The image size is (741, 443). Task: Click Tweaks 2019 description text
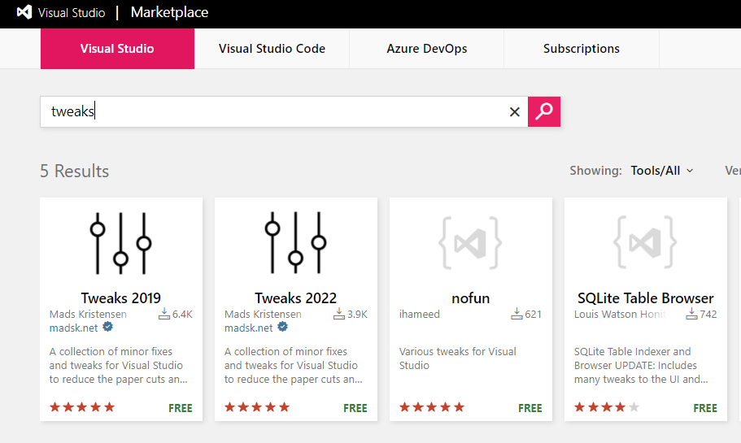[x=118, y=366]
